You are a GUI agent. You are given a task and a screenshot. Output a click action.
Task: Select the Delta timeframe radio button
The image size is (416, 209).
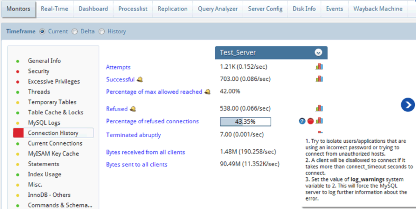click(x=75, y=31)
